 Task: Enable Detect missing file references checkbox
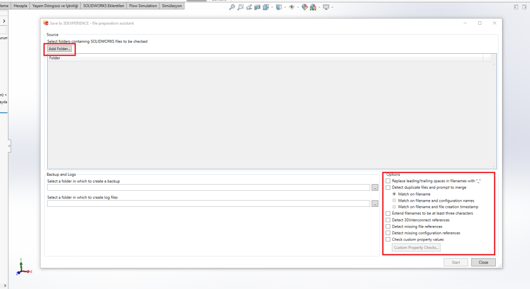pos(388,226)
